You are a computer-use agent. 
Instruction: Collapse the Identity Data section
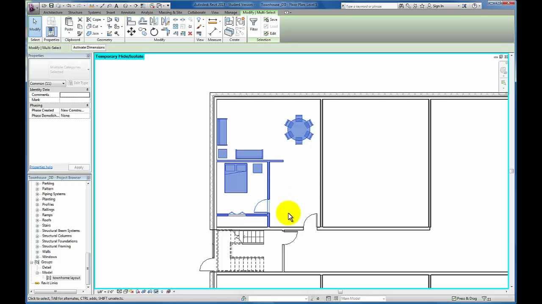87,90
